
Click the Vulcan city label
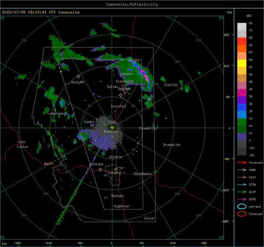click(149, 218)
